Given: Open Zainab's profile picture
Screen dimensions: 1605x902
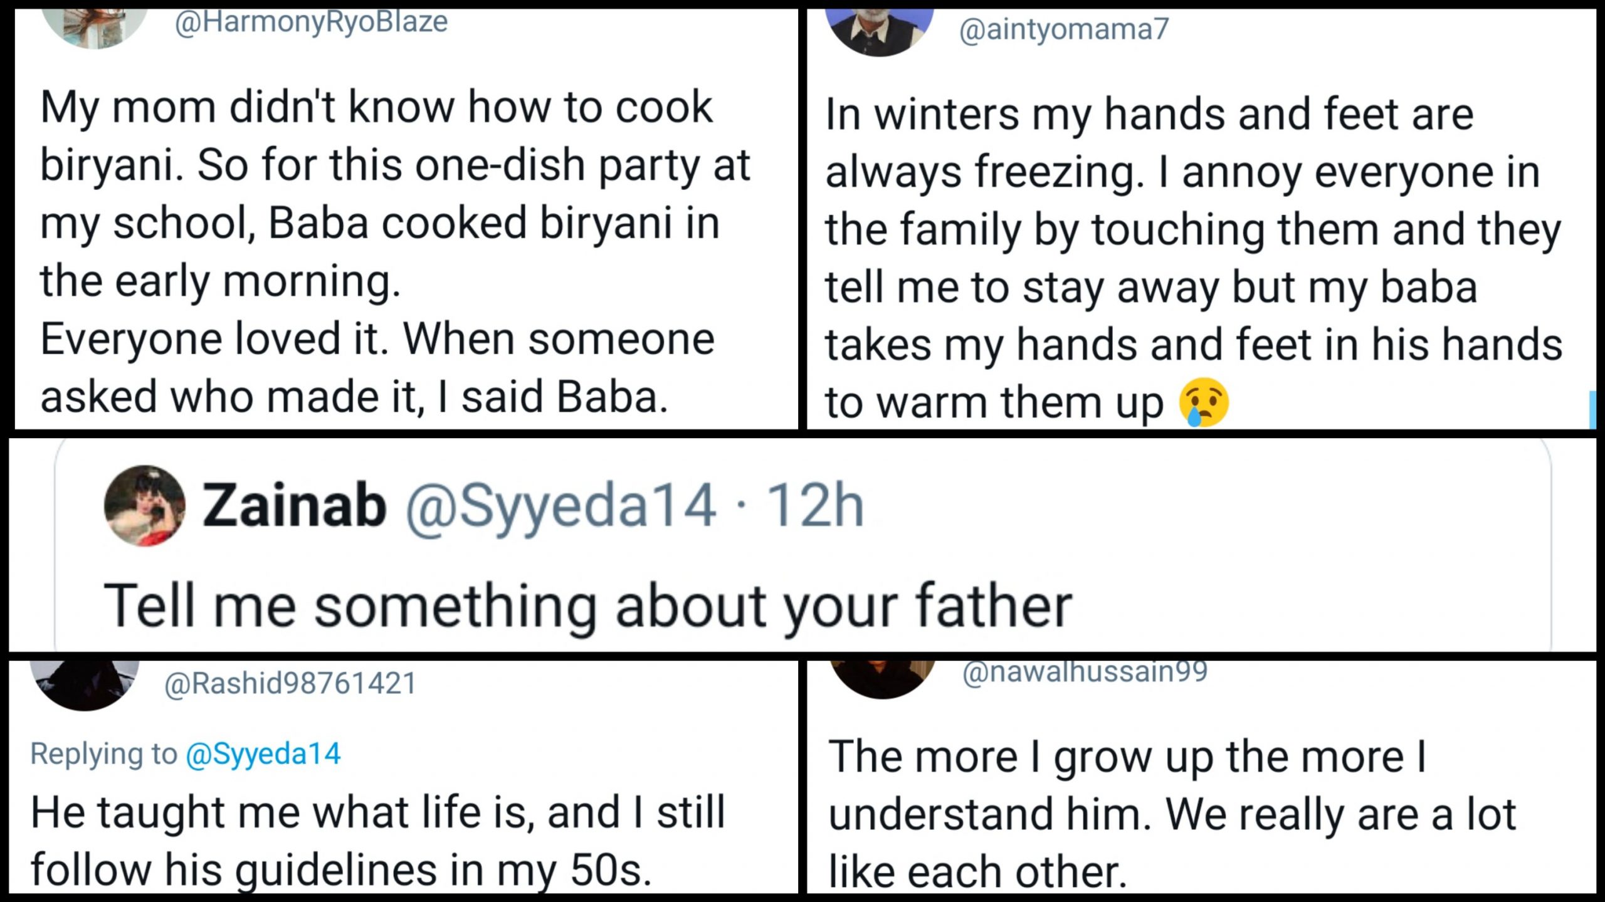Looking at the screenshot, I should 145,506.
